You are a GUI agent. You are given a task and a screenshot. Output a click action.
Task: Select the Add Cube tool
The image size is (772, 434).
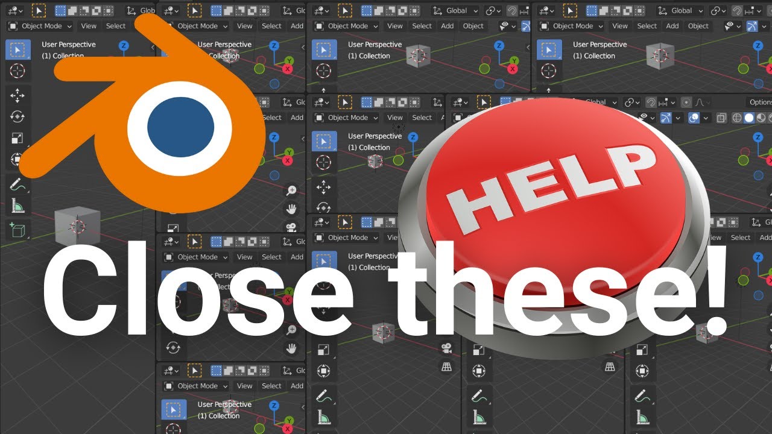(17, 230)
